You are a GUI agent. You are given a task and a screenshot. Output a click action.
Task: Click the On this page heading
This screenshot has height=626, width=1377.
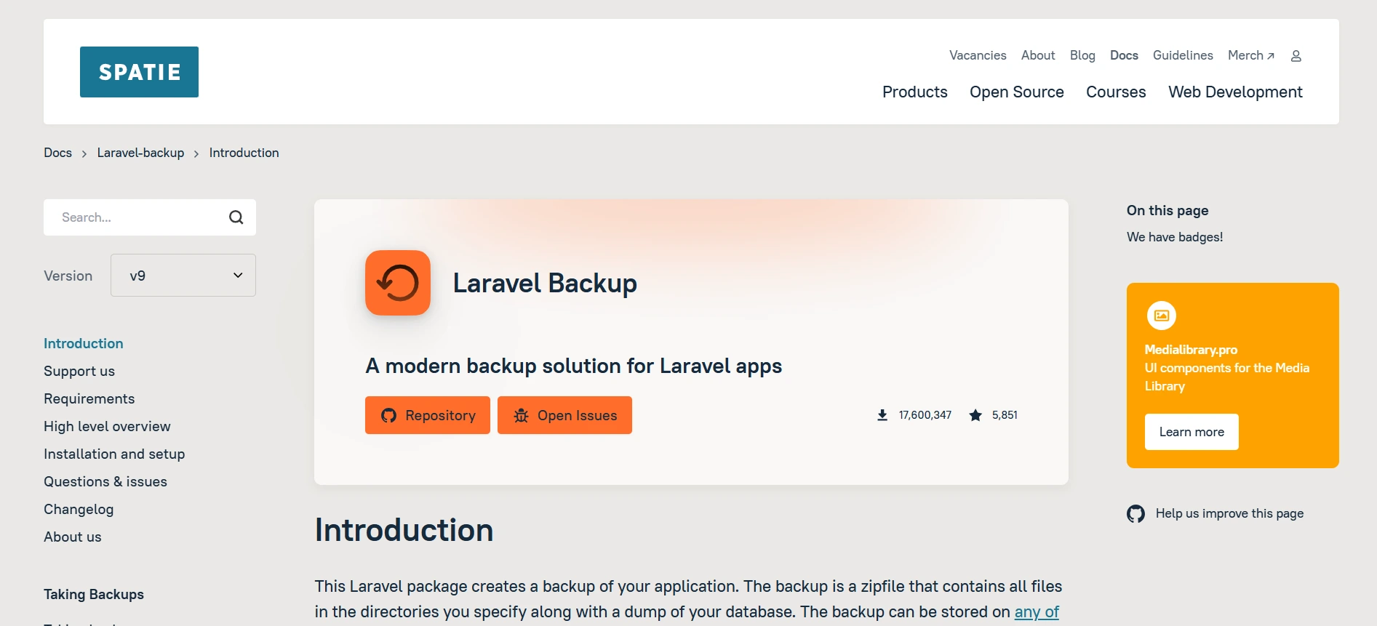1168,210
